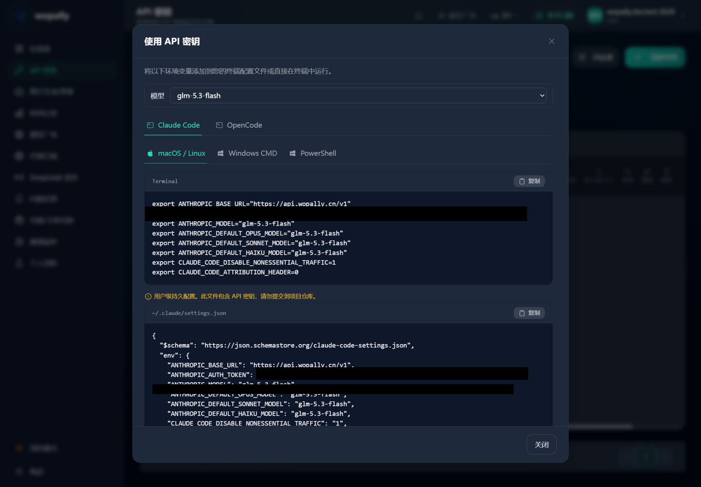This screenshot has height=487, width=701.
Task: Copy the Terminal export commands
Action: 529,181
